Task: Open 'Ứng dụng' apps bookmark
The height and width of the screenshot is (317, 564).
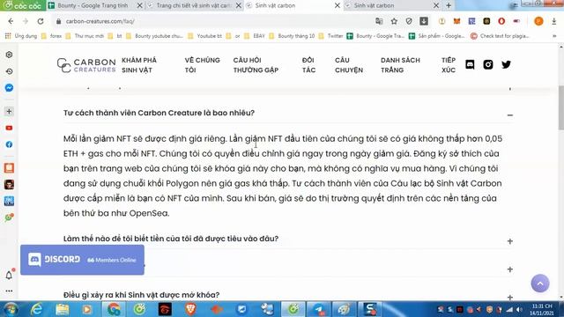Action: click(x=21, y=36)
